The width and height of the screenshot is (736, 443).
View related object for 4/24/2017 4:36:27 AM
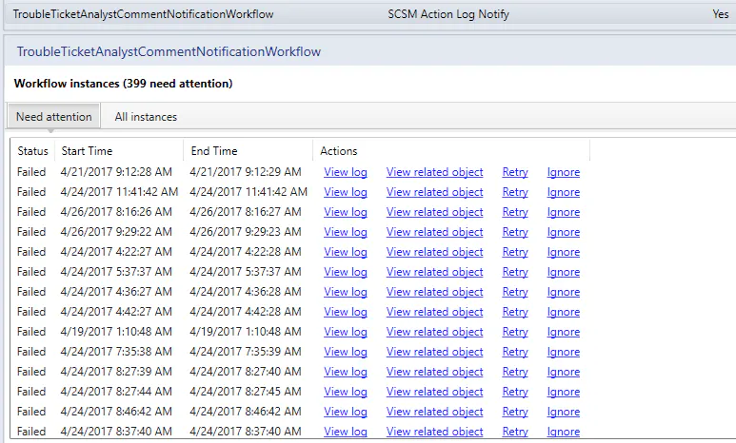[435, 292]
